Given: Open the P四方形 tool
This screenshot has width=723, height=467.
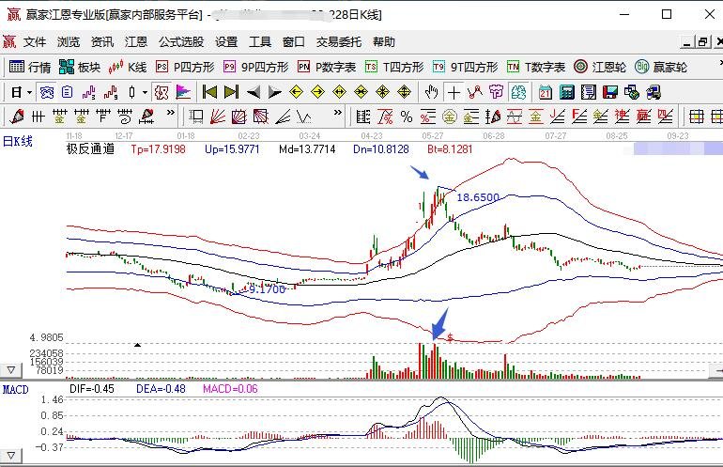Looking at the screenshot, I should point(185,68).
